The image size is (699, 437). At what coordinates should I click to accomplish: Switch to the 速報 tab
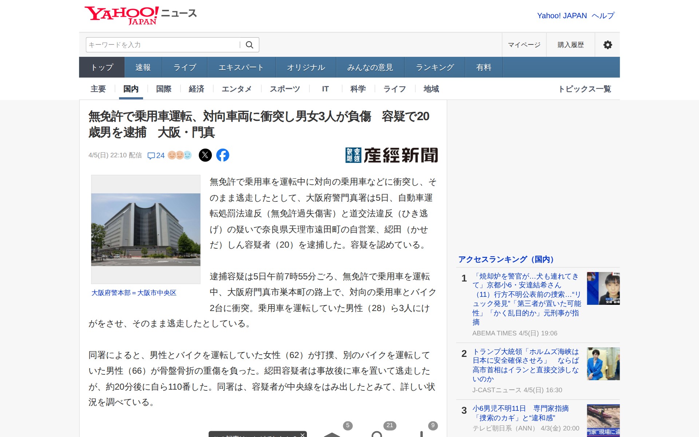(x=143, y=67)
